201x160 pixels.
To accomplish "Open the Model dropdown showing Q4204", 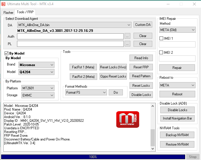I will [36, 72].
